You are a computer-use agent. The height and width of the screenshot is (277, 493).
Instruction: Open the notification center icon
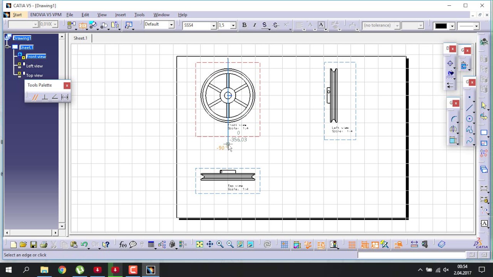[482, 270]
